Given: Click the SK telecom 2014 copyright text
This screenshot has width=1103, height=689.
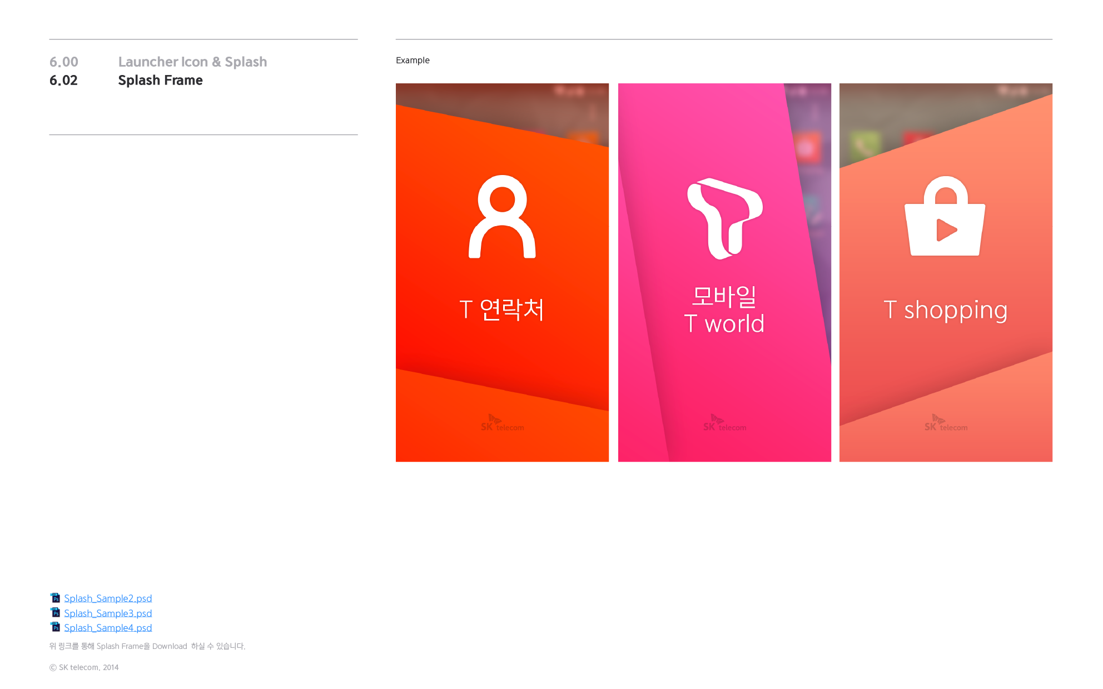Looking at the screenshot, I should tap(84, 667).
